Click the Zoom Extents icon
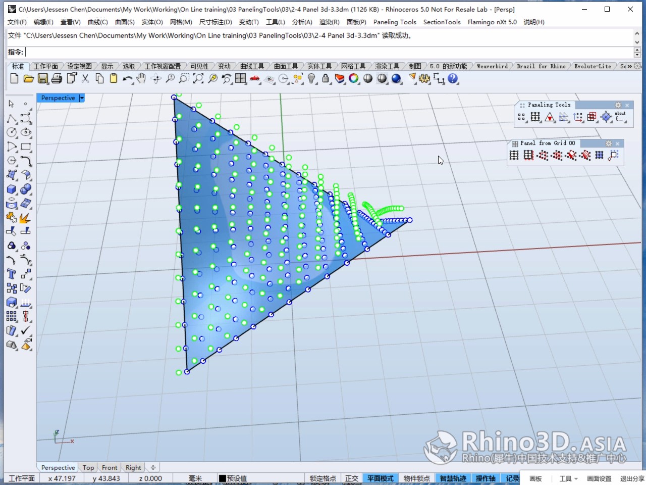 point(198,78)
